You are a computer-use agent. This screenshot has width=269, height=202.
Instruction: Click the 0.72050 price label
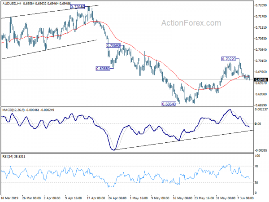click(x=78, y=7)
